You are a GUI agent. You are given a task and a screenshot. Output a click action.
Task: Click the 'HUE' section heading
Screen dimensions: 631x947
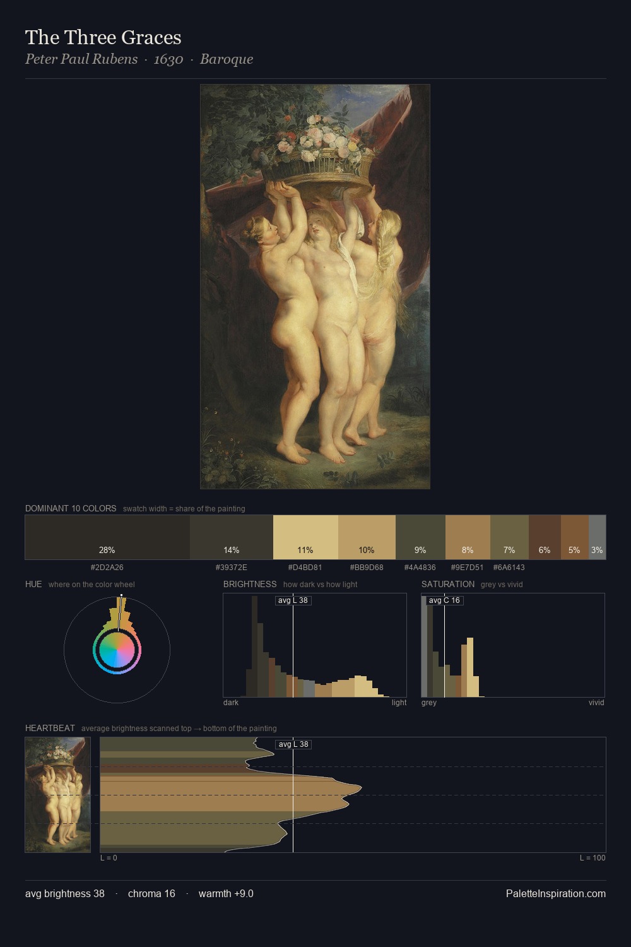(x=33, y=584)
